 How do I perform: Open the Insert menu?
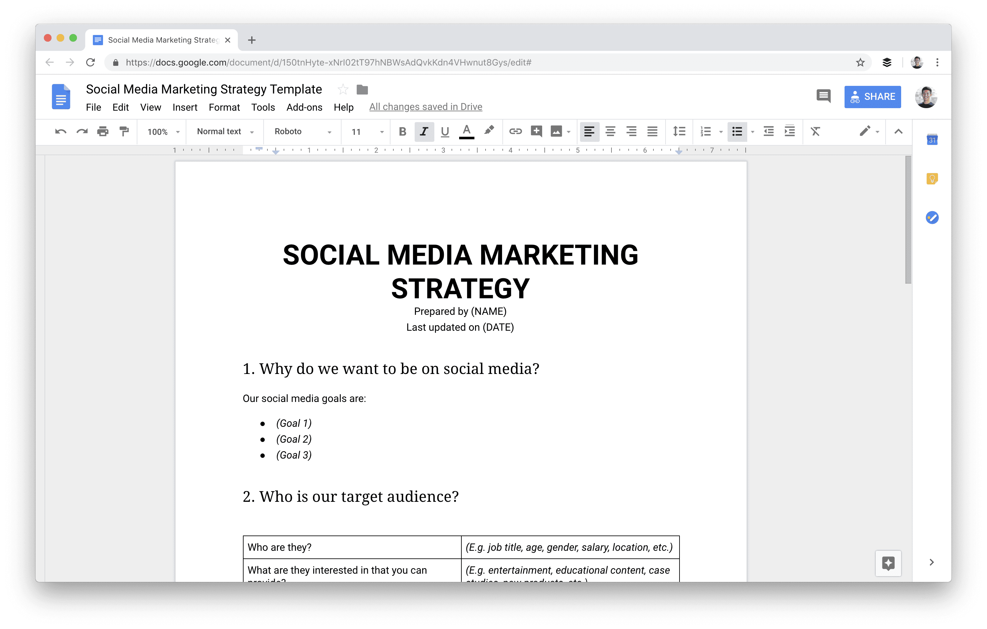click(x=185, y=107)
